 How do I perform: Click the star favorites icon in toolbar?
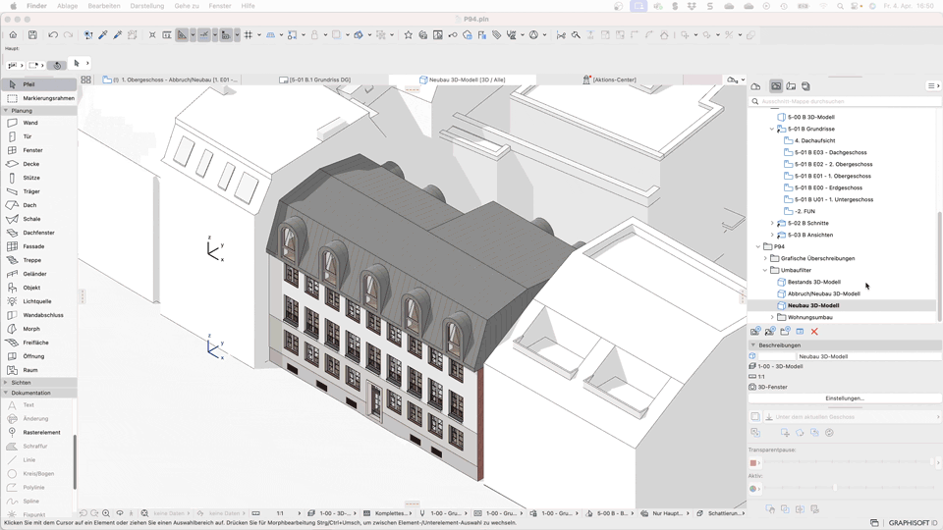click(x=409, y=35)
